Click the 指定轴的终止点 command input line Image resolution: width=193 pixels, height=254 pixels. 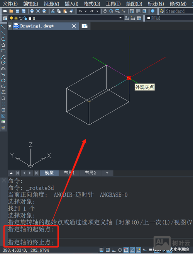(100, 242)
